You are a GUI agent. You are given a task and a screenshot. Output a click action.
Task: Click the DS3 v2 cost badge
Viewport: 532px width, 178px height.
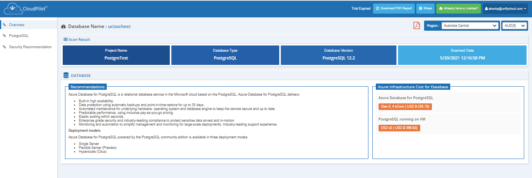point(399,128)
